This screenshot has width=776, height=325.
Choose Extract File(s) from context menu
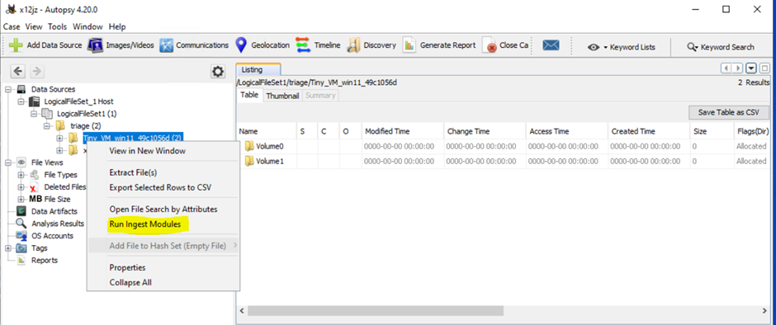tap(133, 172)
